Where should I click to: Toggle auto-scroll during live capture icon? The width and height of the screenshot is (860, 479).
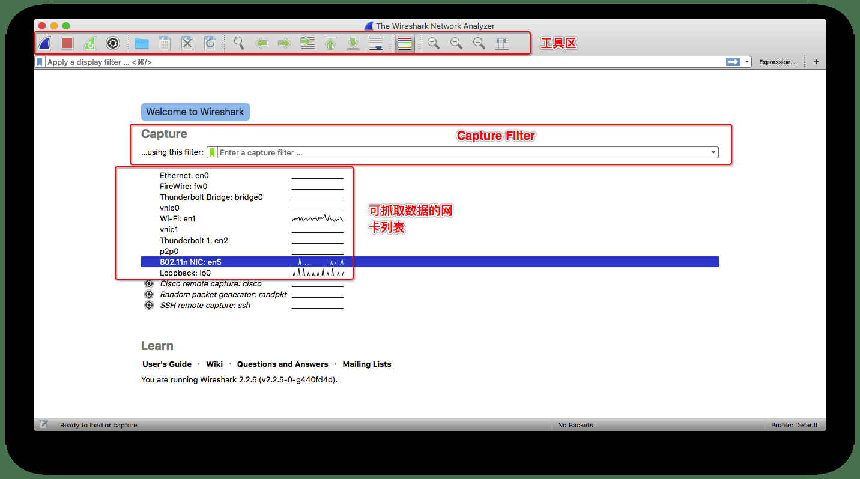[x=376, y=43]
